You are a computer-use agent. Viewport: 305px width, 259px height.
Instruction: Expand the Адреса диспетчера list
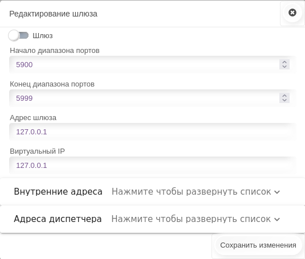153,219
